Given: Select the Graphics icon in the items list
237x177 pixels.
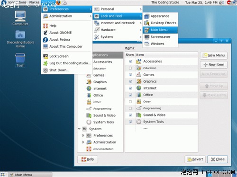Looking at the screenshot, I should (x=139, y=81).
